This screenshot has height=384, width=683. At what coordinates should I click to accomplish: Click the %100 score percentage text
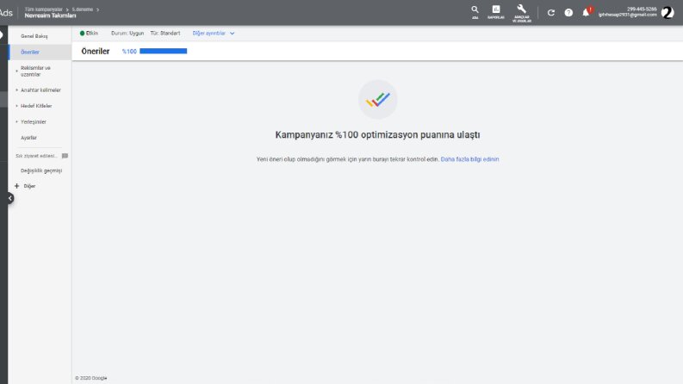point(129,52)
